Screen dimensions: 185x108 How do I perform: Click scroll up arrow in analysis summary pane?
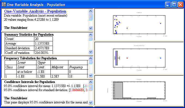pyautogui.click(x=90, y=11)
